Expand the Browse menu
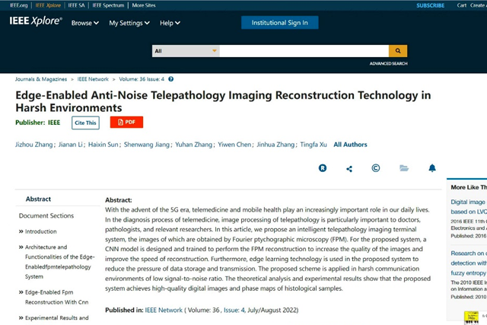This screenshot has width=487, height=325. [x=84, y=23]
